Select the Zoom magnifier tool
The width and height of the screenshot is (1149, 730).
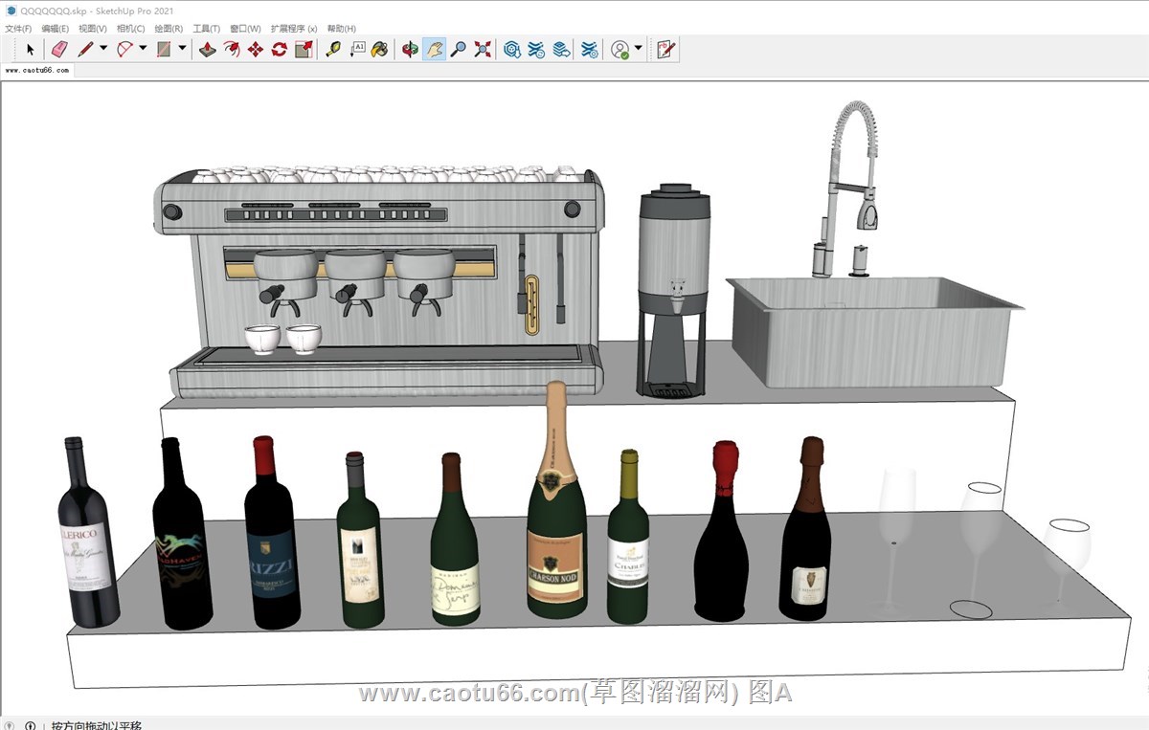pos(459,50)
